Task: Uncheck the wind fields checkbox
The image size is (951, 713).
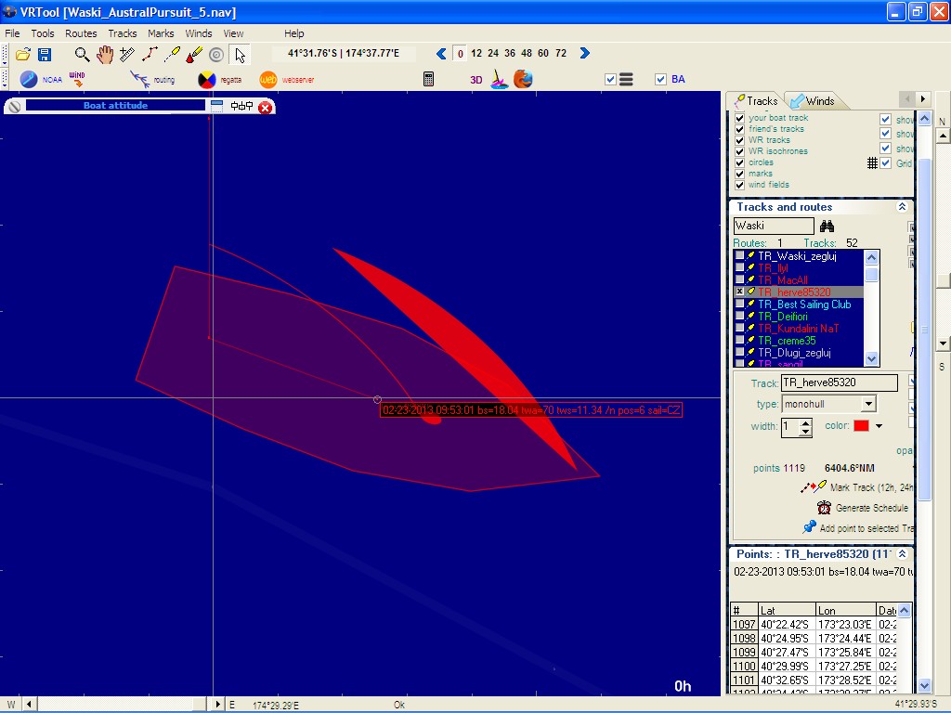Action: (x=740, y=185)
